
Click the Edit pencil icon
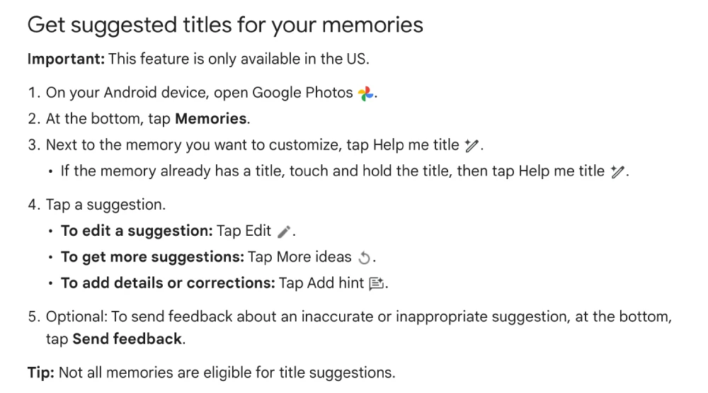coord(284,232)
